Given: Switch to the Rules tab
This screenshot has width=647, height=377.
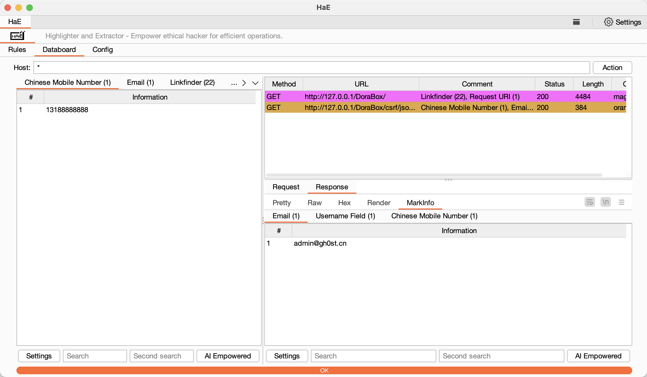Looking at the screenshot, I should [17, 50].
